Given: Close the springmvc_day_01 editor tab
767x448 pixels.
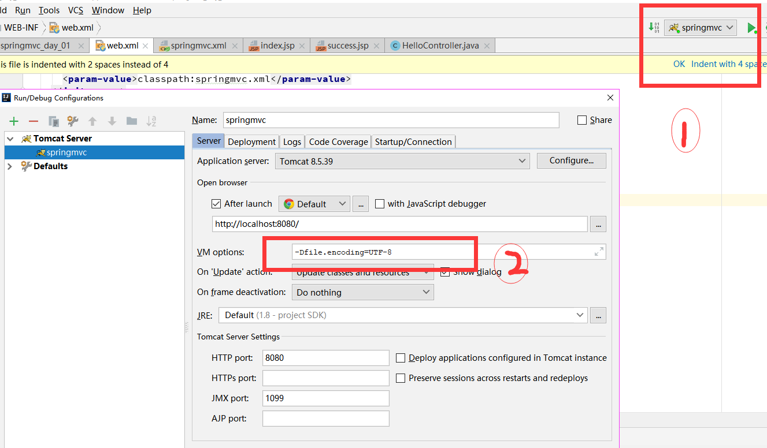Looking at the screenshot, I should point(81,46).
